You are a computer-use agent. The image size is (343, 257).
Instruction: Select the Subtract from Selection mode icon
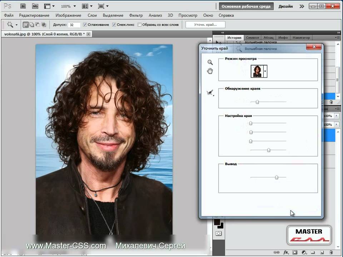(38, 25)
